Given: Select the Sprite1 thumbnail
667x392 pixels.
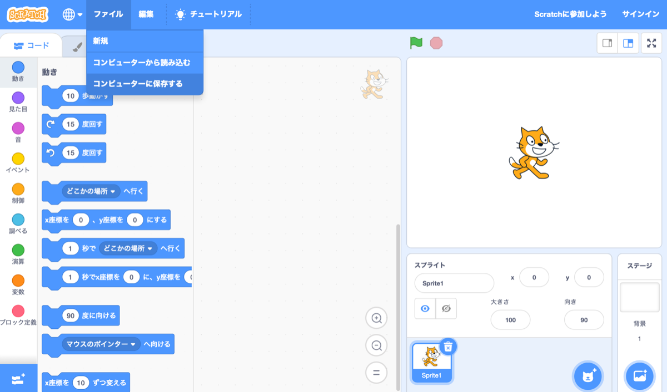Looking at the screenshot, I should pos(431,362).
